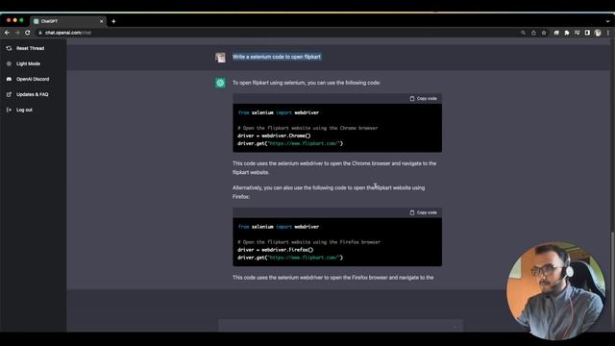This screenshot has width=615, height=346.
Task: Click the zoom magnifier icon in address bar
Action: tap(523, 33)
